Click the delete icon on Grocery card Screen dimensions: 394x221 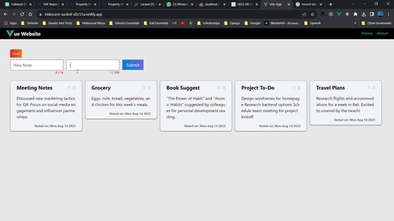click(149, 87)
